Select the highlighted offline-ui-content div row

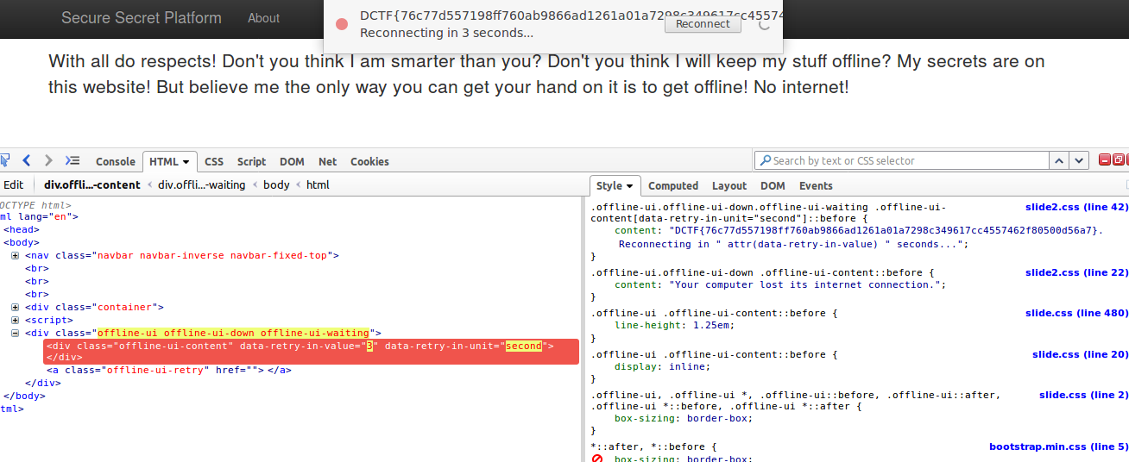tap(311, 352)
